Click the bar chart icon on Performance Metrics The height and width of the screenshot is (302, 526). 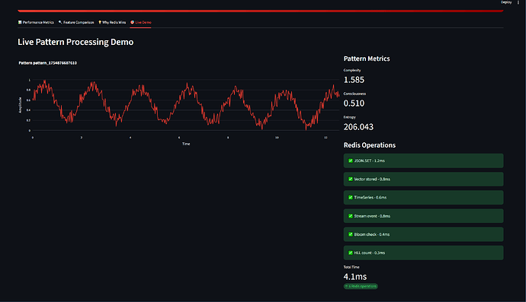[x=20, y=22]
